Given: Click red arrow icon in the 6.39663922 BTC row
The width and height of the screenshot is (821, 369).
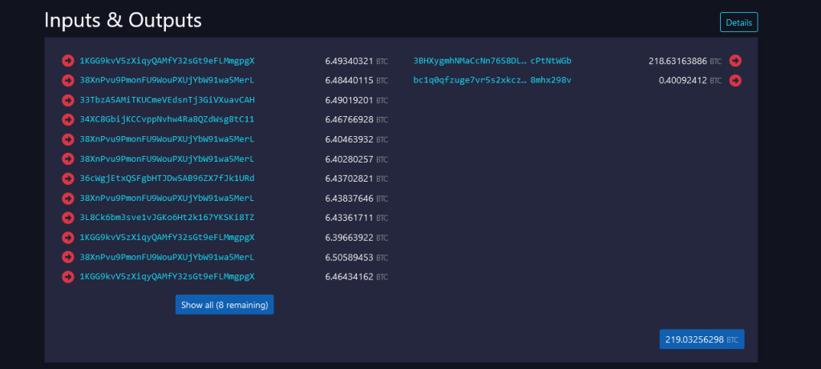Looking at the screenshot, I should tap(68, 237).
